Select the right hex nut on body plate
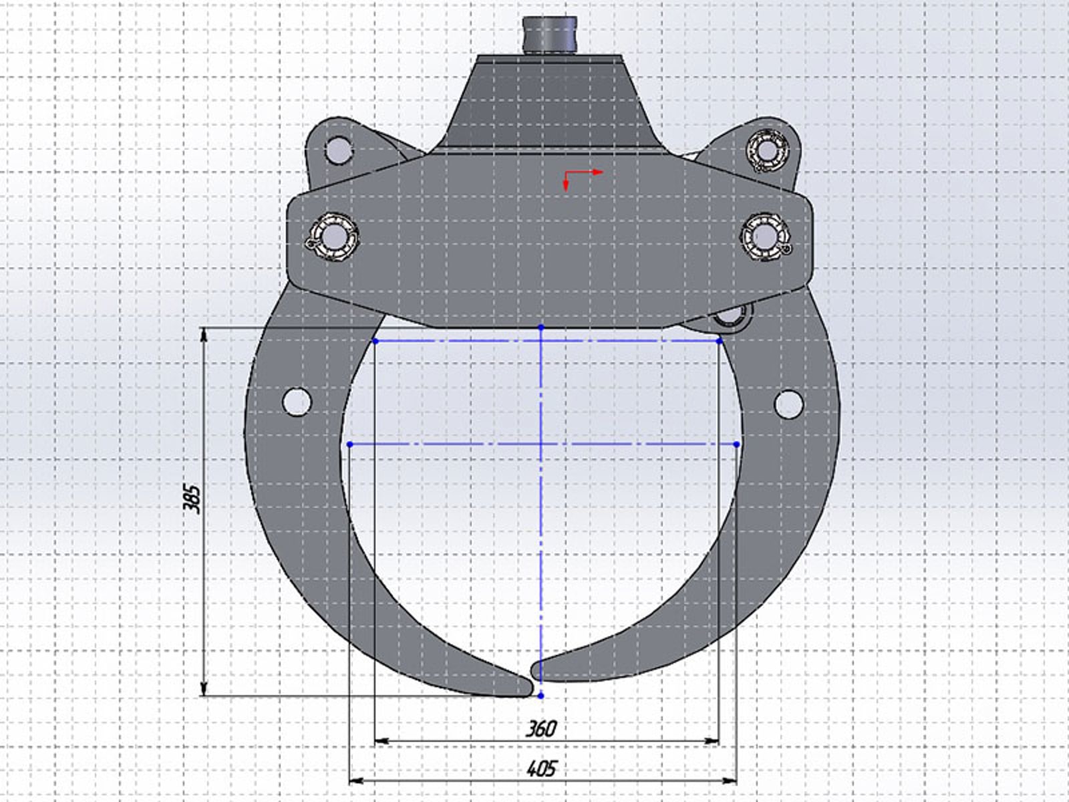 click(x=765, y=237)
